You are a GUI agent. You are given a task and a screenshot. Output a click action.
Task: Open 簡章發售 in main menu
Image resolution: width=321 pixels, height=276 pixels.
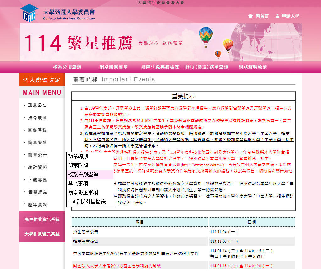click(37, 143)
